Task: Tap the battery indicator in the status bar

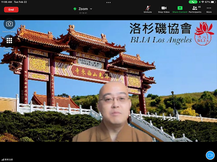Action: (x=213, y=2)
